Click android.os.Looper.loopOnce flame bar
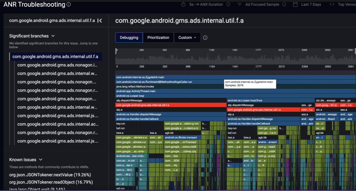The height and width of the screenshot is (191, 356). click(x=270, y=100)
